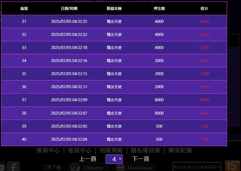
Task: Click score -500 in row 40
Action: click(x=204, y=139)
